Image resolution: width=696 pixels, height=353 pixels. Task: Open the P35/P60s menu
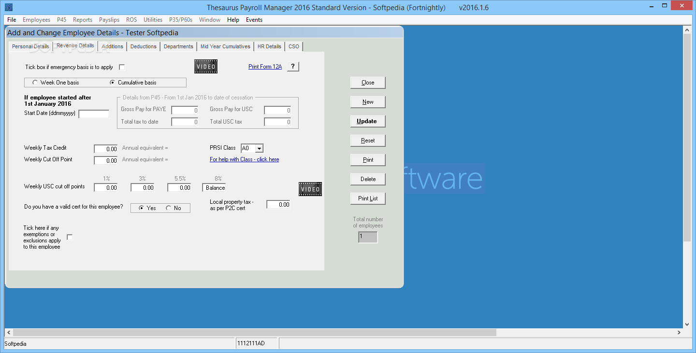point(181,20)
